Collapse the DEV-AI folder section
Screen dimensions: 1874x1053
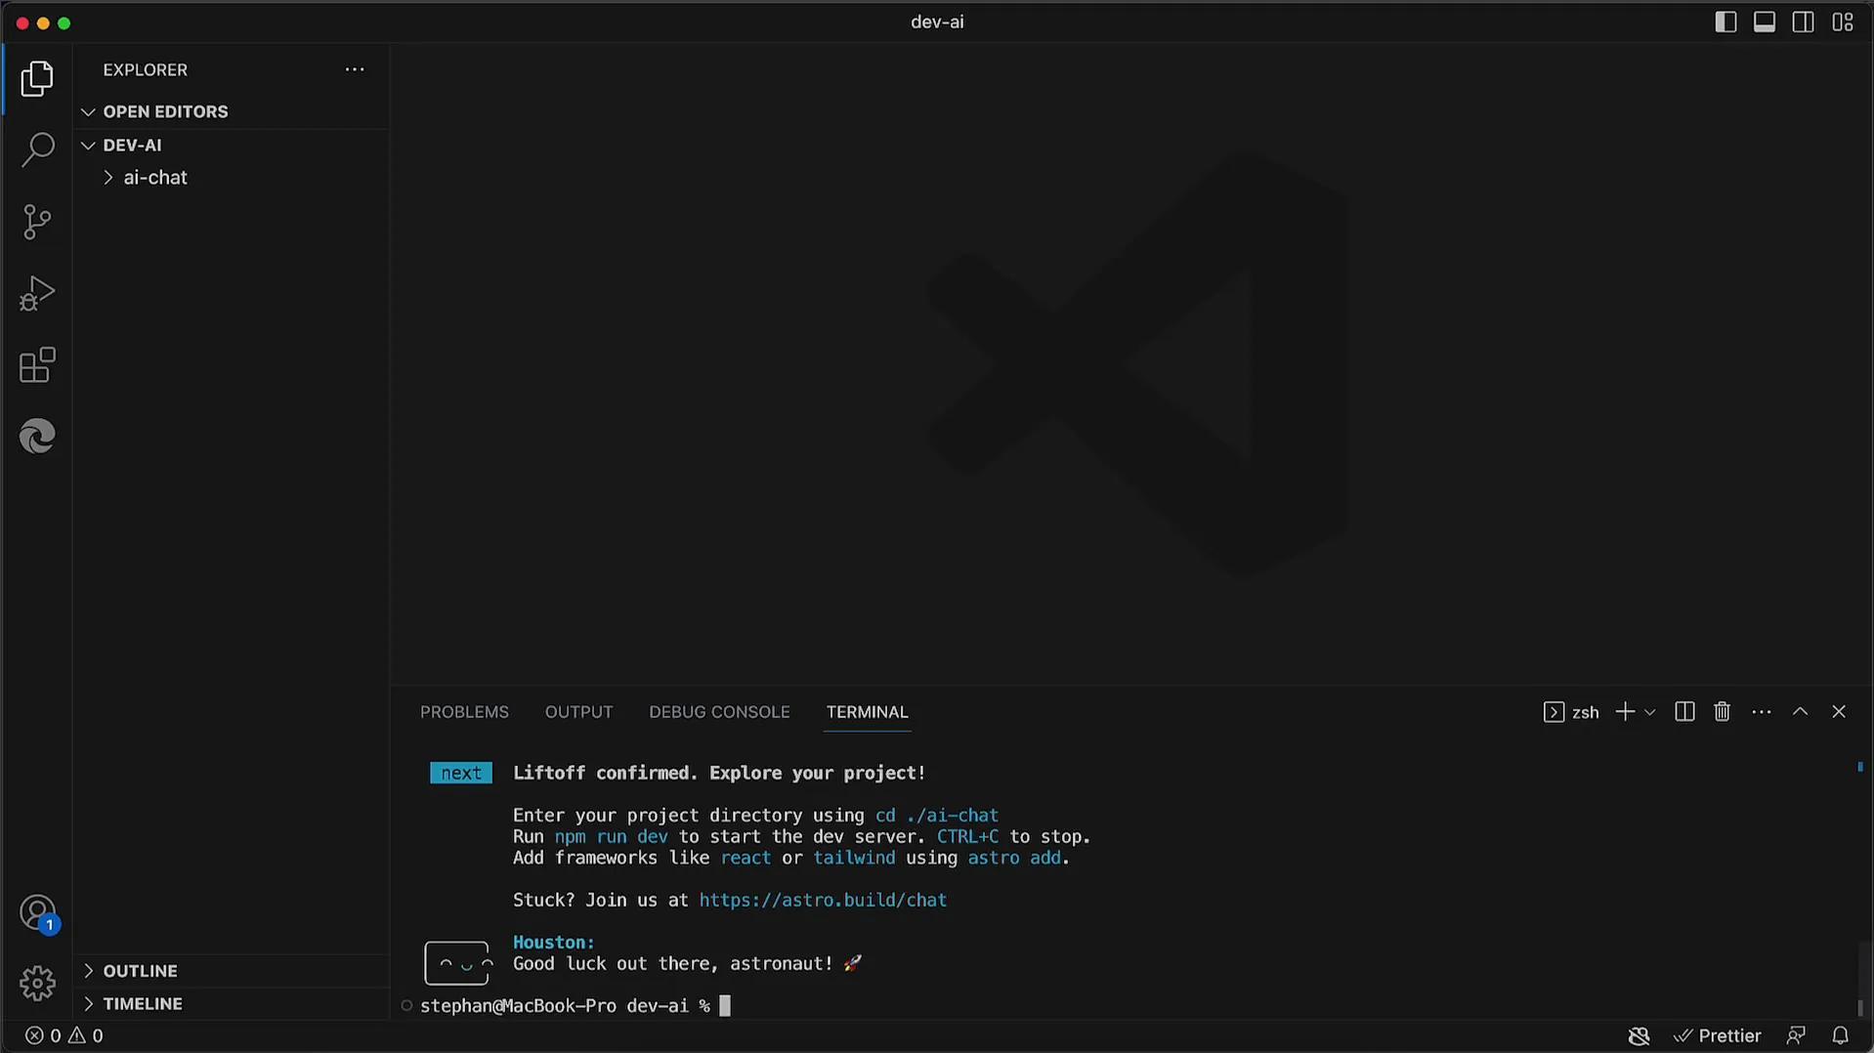coord(232,145)
